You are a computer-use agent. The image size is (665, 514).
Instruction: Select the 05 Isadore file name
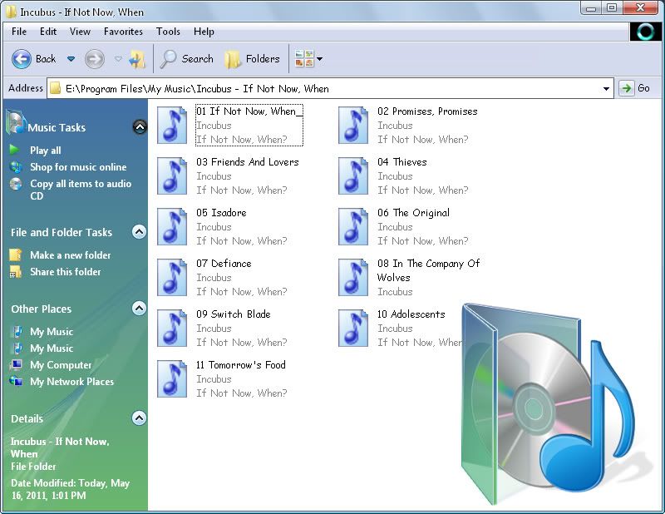221,213
